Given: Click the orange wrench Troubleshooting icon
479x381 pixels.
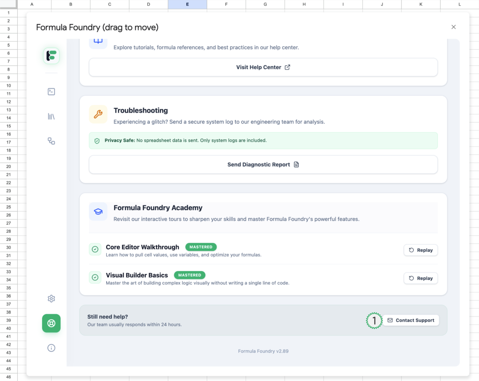Looking at the screenshot, I should tap(98, 114).
